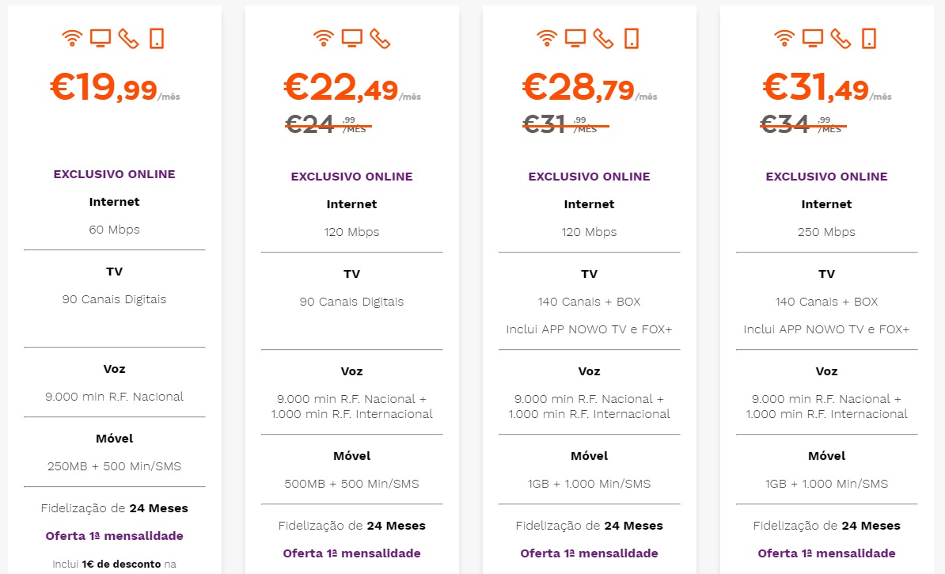Select the phone handset icon in the €19,99 plan
The width and height of the screenshot is (945, 574).
tap(128, 36)
